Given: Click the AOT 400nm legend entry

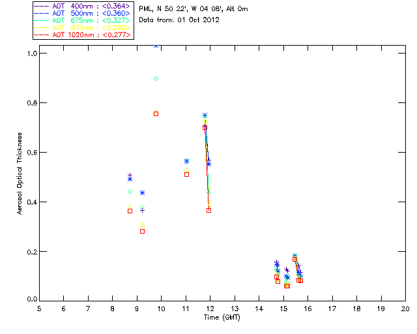Looking at the screenshot, I should pyautogui.click(x=83, y=6).
